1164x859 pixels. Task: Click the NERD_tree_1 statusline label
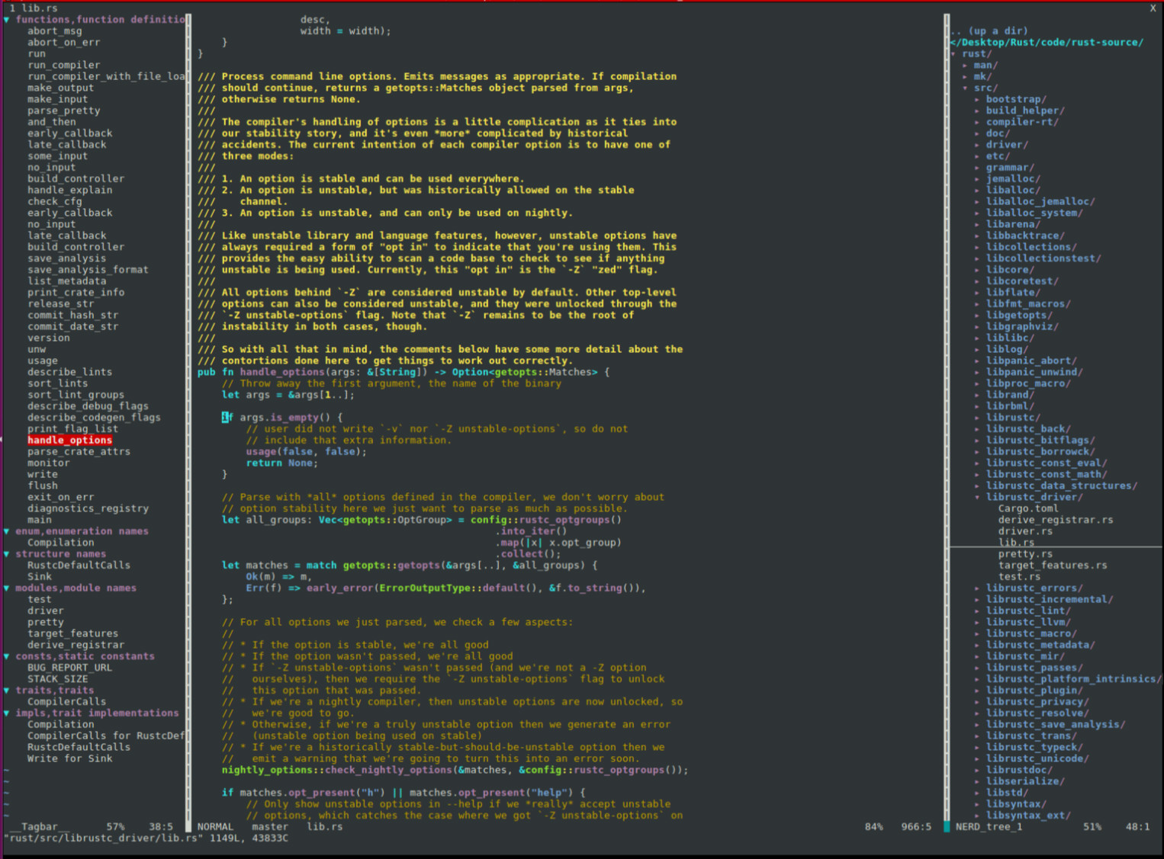(x=989, y=827)
